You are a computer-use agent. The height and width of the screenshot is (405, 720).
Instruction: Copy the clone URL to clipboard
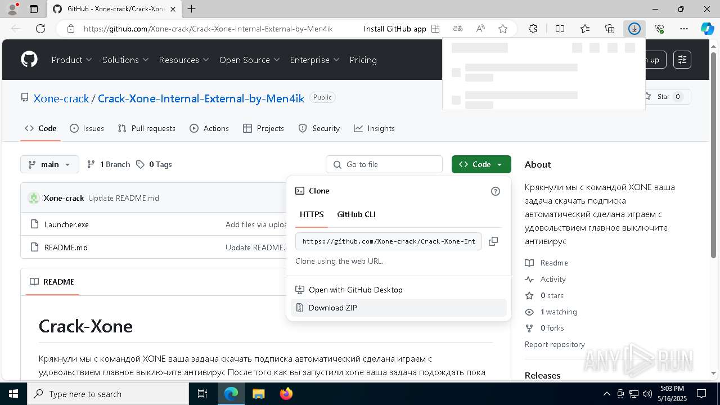[493, 241]
